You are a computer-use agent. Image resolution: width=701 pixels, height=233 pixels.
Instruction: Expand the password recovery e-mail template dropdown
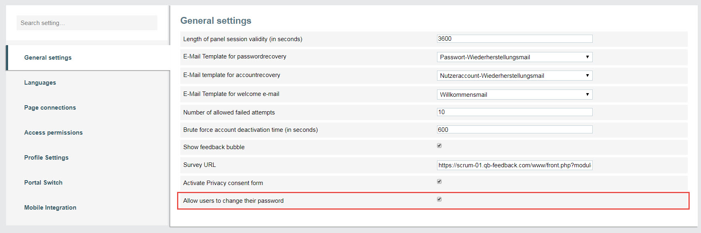[x=515, y=57]
